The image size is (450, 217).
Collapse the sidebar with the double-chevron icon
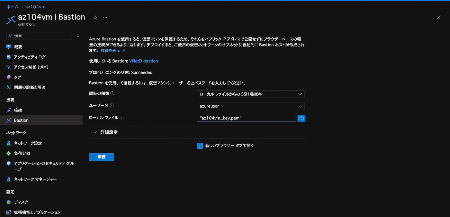78,36
